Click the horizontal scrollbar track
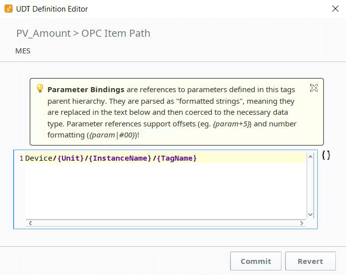346x275 pixels. 166,223
